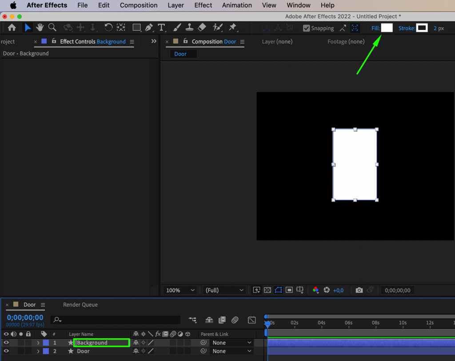Choose the Pen tool

(x=149, y=27)
